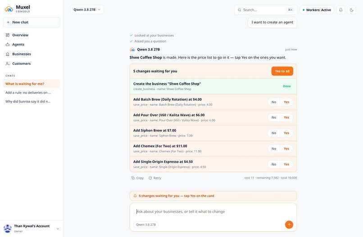Click the green Workers status dot
363x237 pixels.
(x=304, y=10)
